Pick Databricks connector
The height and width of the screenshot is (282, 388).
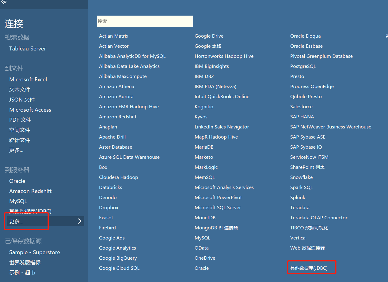[x=110, y=187]
